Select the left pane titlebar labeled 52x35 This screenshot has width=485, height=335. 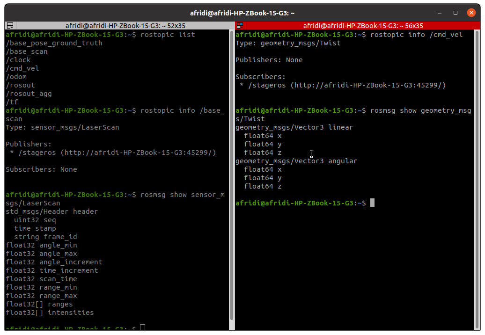click(125, 25)
